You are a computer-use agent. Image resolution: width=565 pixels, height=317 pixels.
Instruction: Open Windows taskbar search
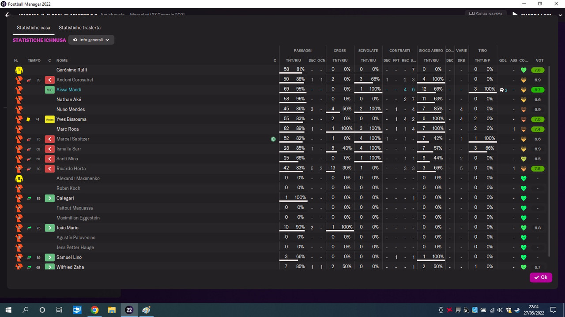click(26, 310)
